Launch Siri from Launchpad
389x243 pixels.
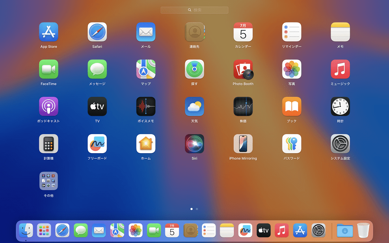194,144
